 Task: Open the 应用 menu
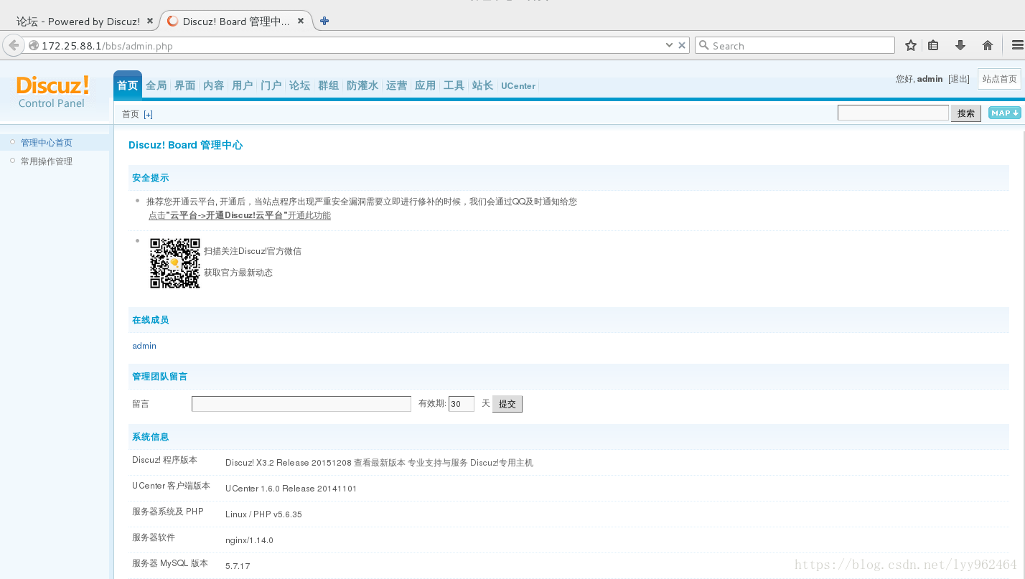tap(426, 85)
